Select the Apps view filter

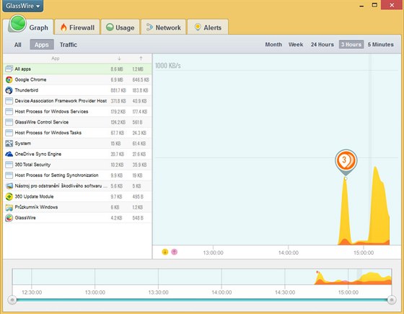42,45
